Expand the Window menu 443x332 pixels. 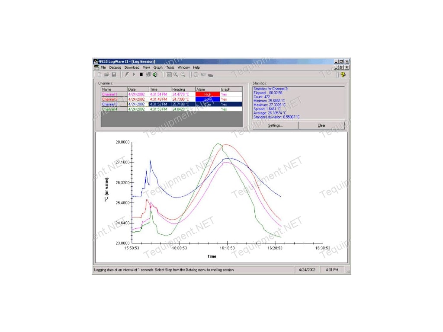click(x=183, y=67)
